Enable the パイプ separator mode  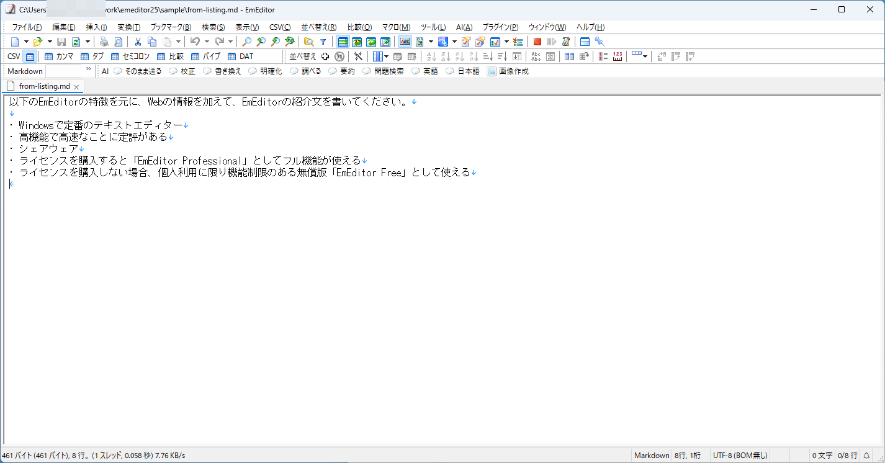click(206, 56)
